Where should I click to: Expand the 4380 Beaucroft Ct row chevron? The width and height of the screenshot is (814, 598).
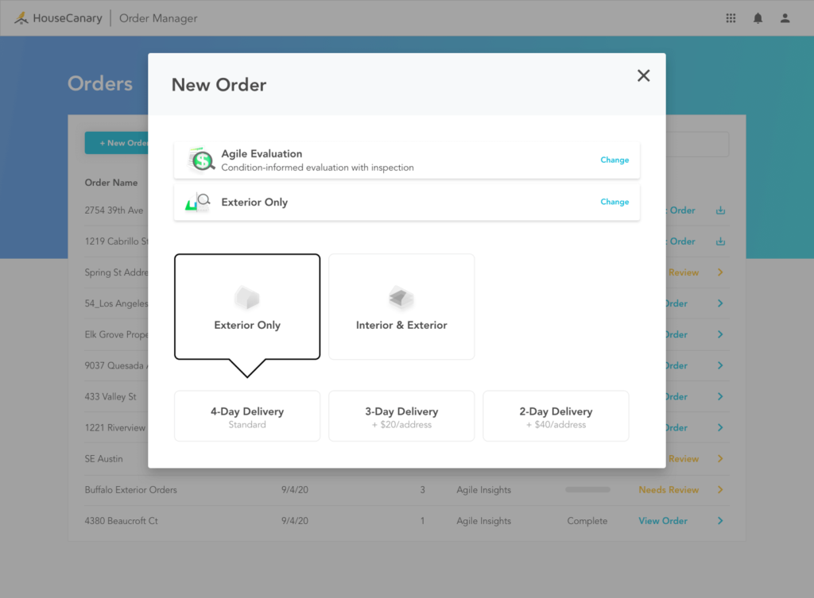tap(720, 521)
